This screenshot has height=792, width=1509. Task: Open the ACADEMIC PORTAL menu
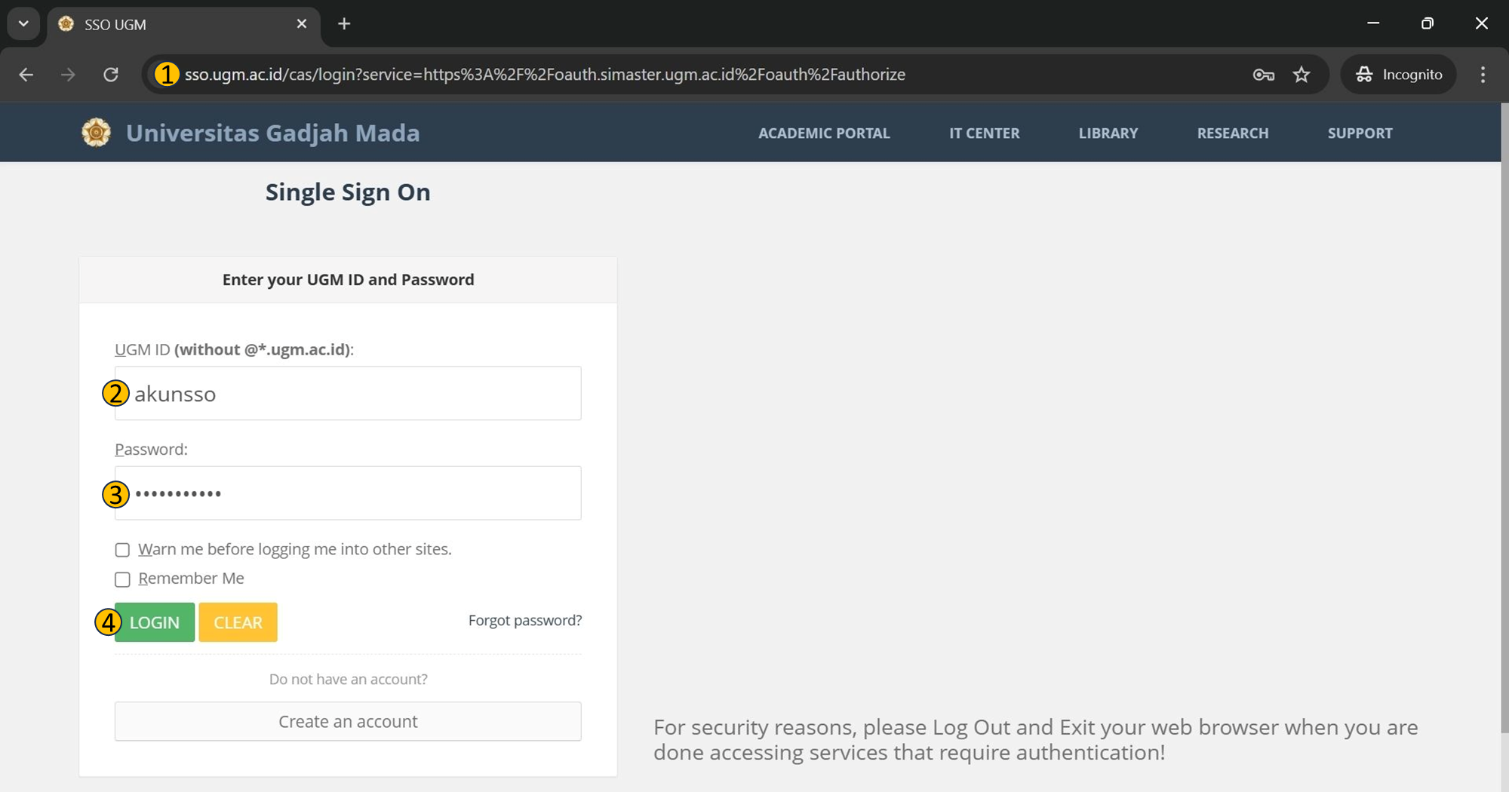coord(824,134)
